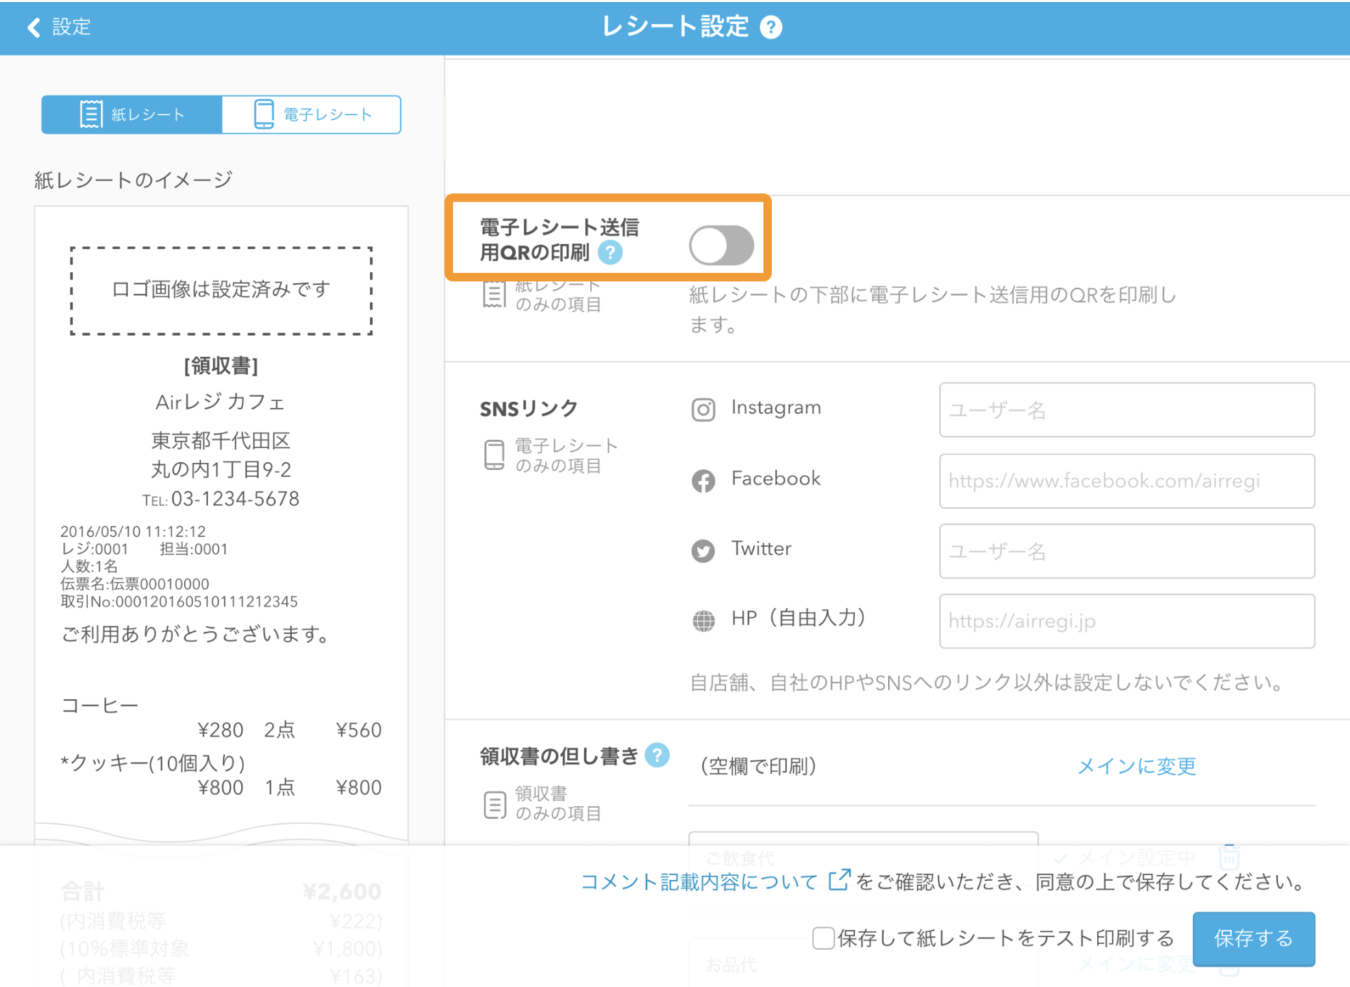The width and height of the screenshot is (1350, 987).
Task: Click the Airレジ カフェ store name
Action: pyautogui.click(x=221, y=403)
